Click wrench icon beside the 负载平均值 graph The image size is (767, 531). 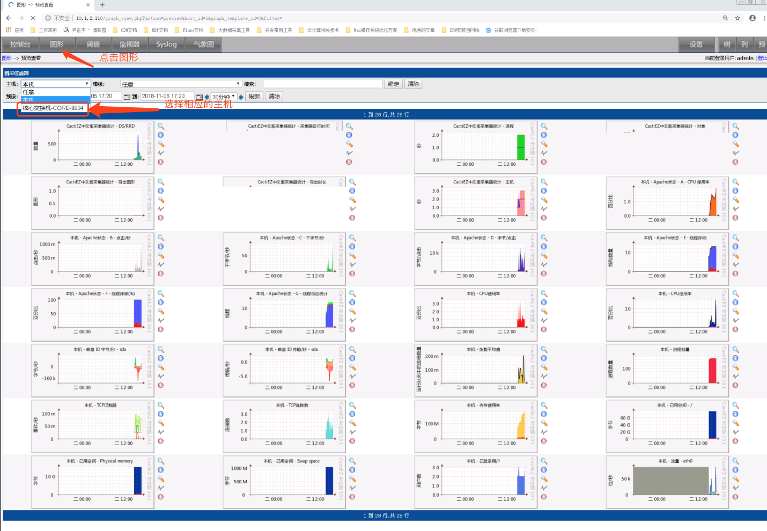pos(544,367)
